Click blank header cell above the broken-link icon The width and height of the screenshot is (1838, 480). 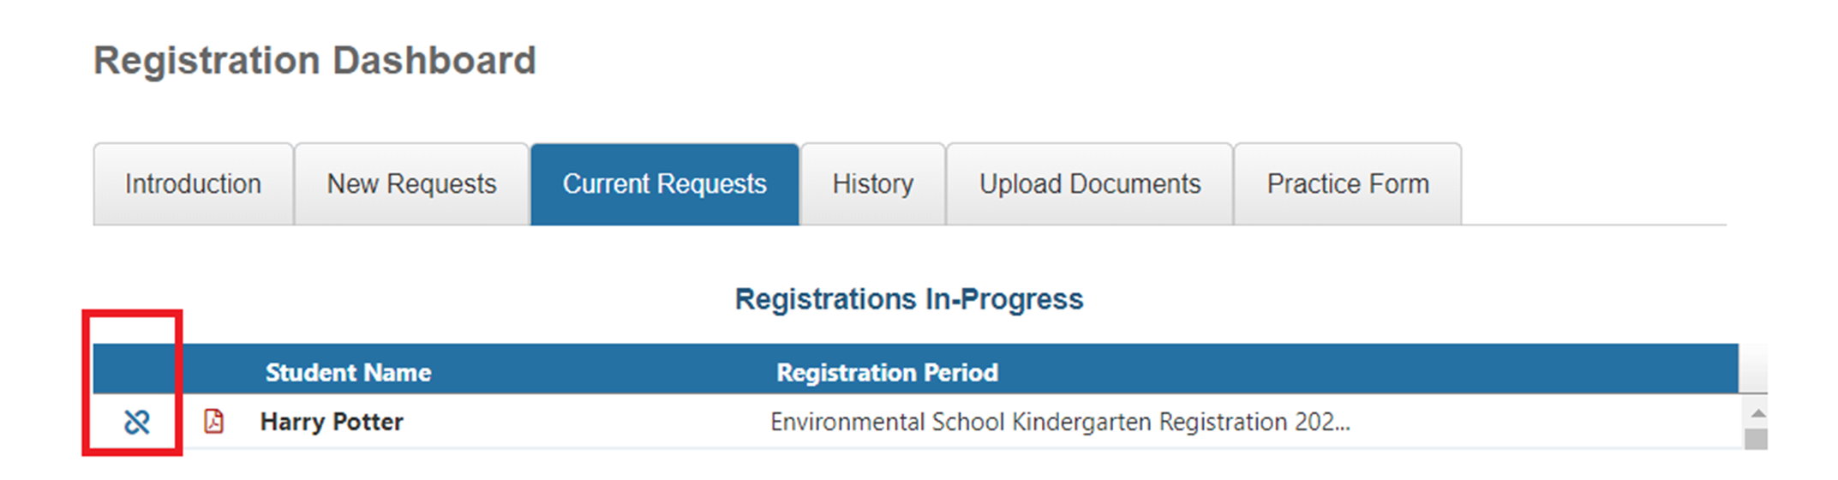(x=137, y=370)
